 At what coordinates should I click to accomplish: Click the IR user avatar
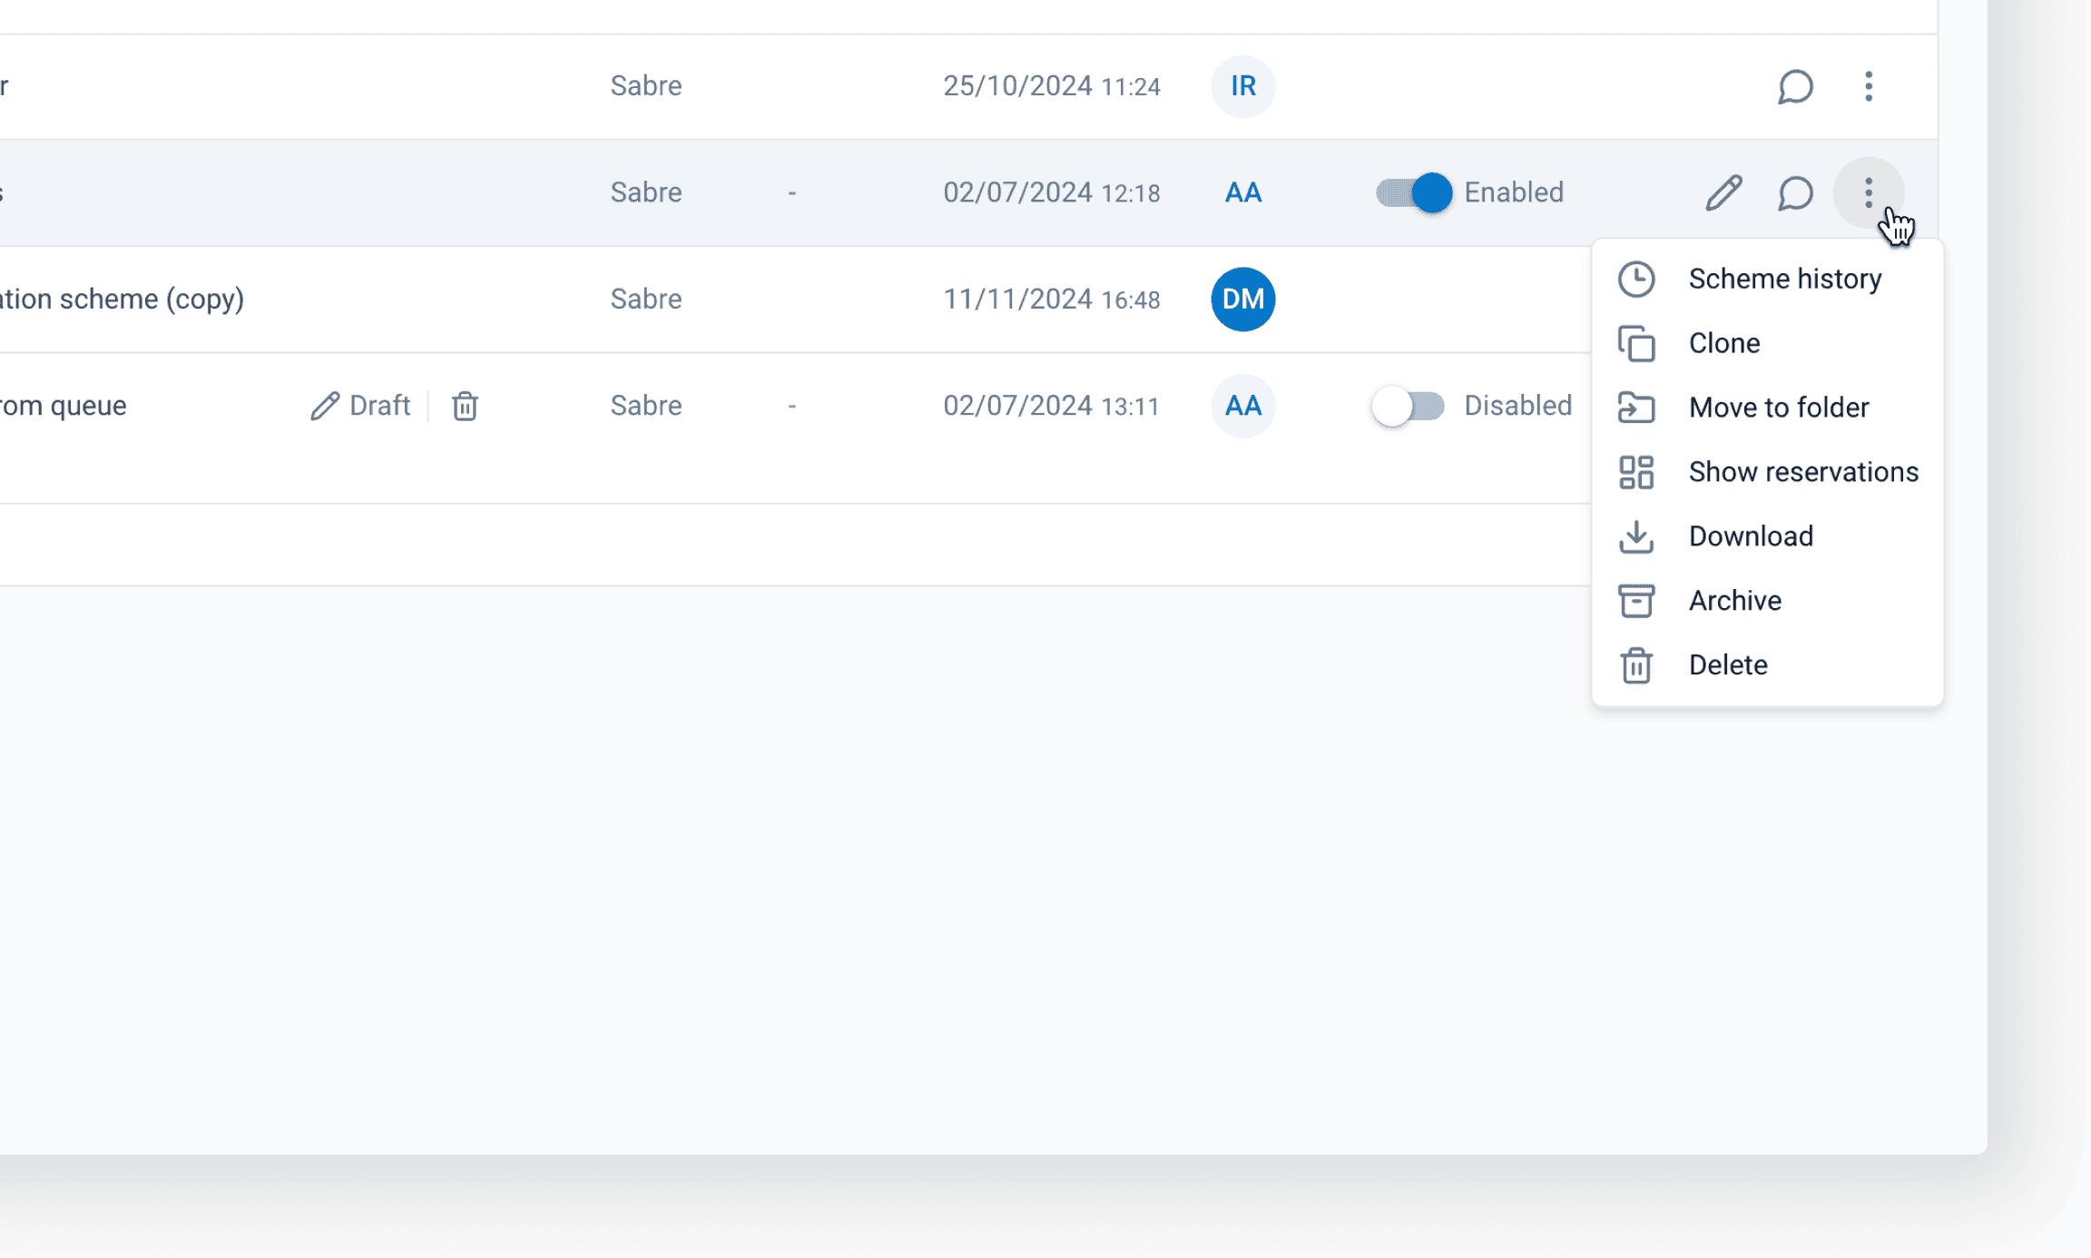tap(1242, 86)
